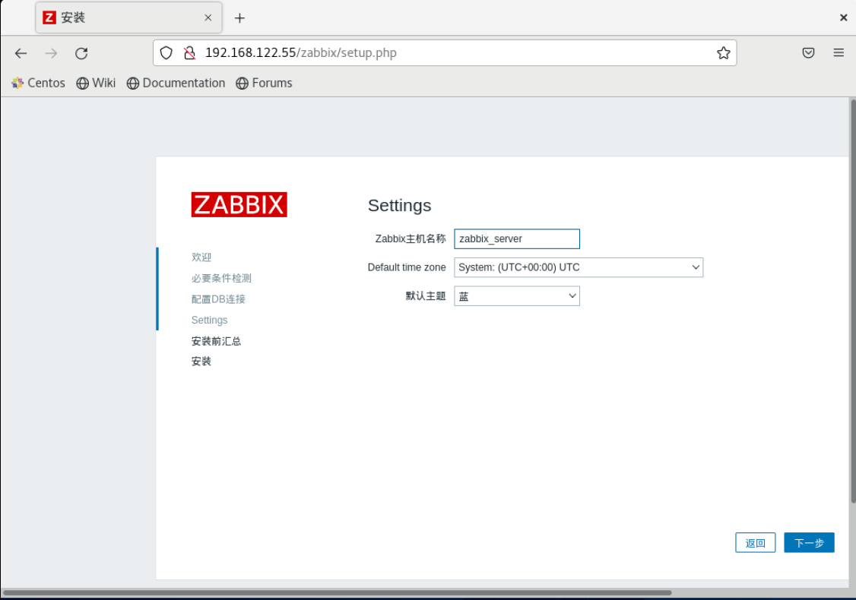Select the 配置DB连接 step
856x600 pixels.
pyautogui.click(x=218, y=299)
